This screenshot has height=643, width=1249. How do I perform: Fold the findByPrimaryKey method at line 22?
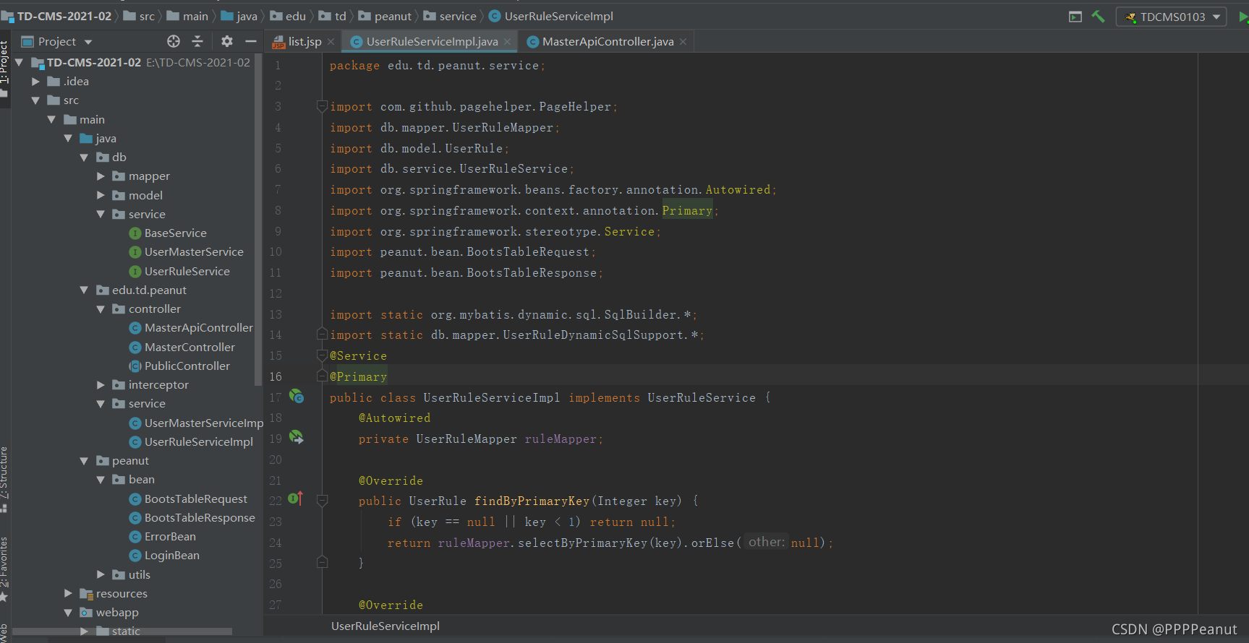point(323,500)
